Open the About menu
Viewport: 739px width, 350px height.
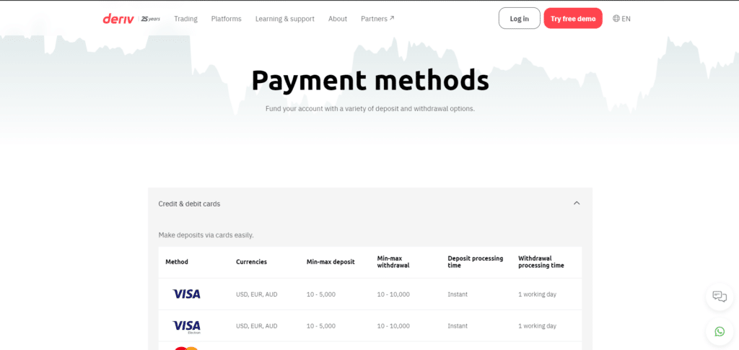coord(338,19)
